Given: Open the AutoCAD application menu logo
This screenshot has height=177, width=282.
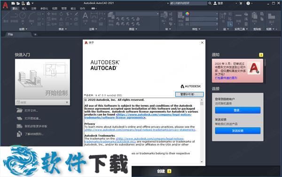Looking at the screenshot, I should tap(5, 5).
